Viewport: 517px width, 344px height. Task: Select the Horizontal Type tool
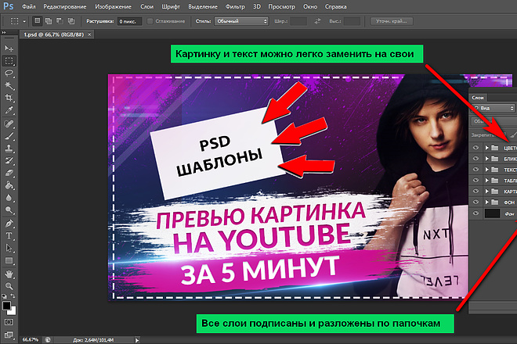9,235
